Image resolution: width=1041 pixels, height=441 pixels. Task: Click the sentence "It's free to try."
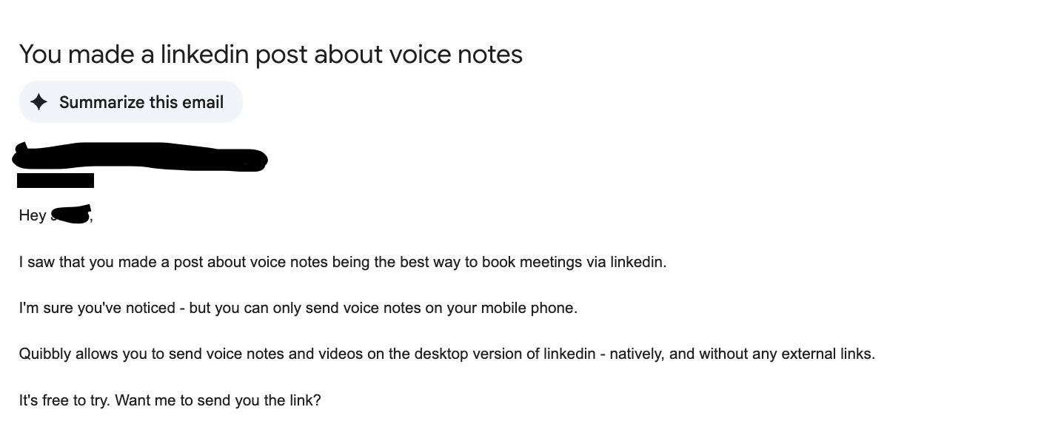coord(65,401)
